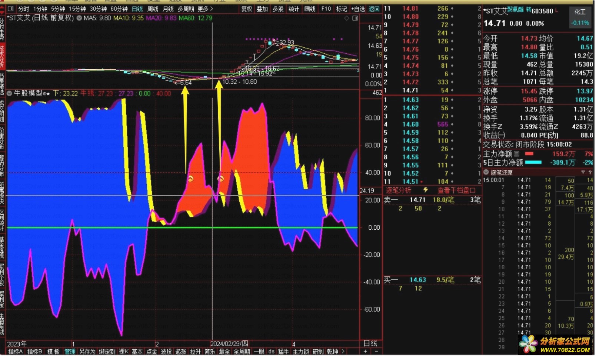
Task: Click the 返回 back button
Action: 374,9
